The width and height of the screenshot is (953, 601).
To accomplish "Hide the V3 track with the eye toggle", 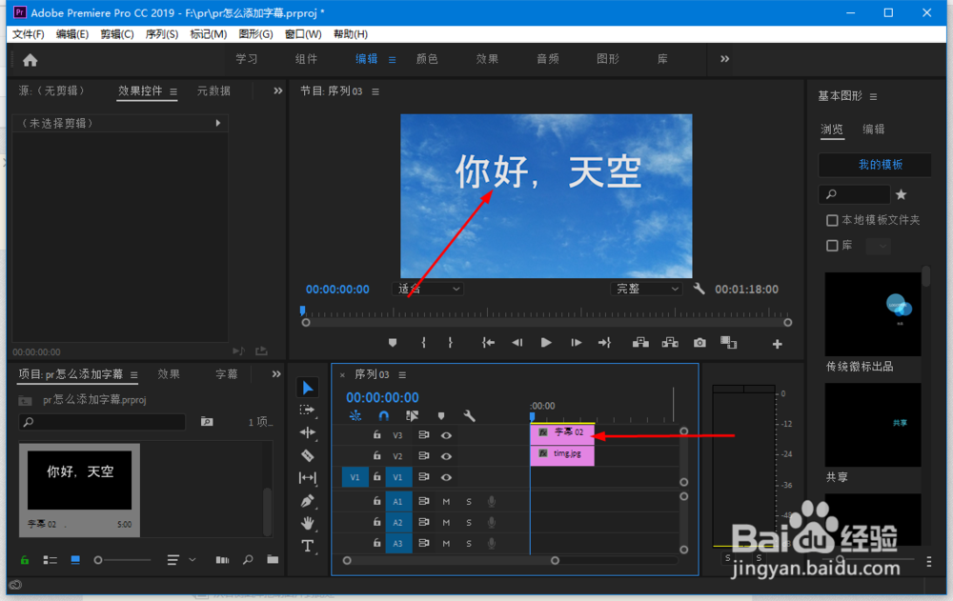I will click(446, 434).
